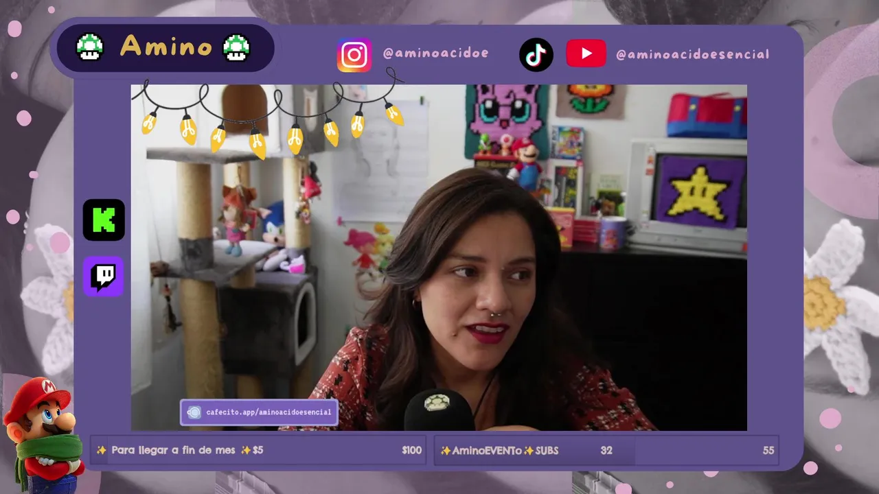
Task: Click the Instagram logo icon
Action: (x=354, y=55)
